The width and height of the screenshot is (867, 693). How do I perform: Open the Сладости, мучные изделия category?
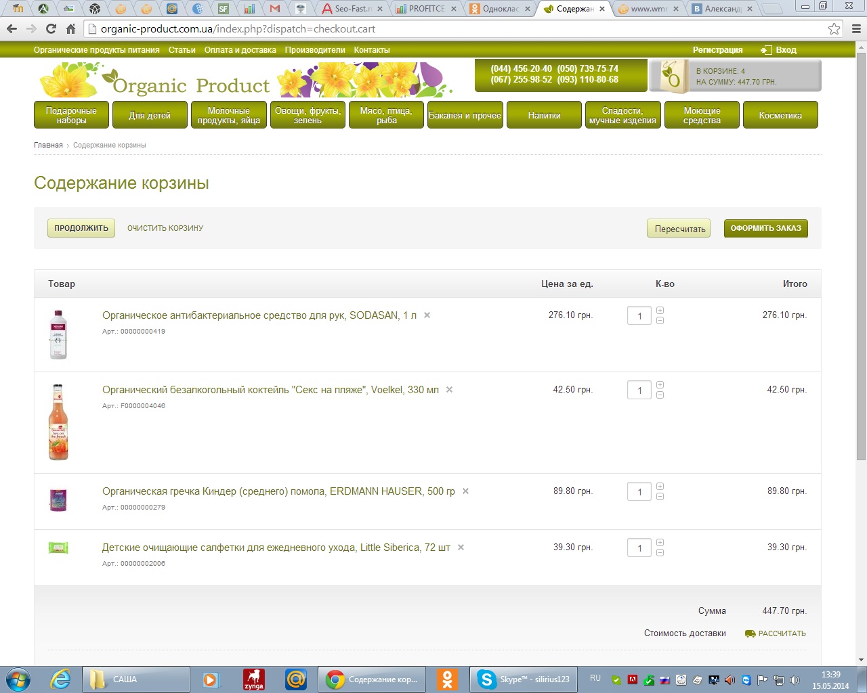[622, 115]
